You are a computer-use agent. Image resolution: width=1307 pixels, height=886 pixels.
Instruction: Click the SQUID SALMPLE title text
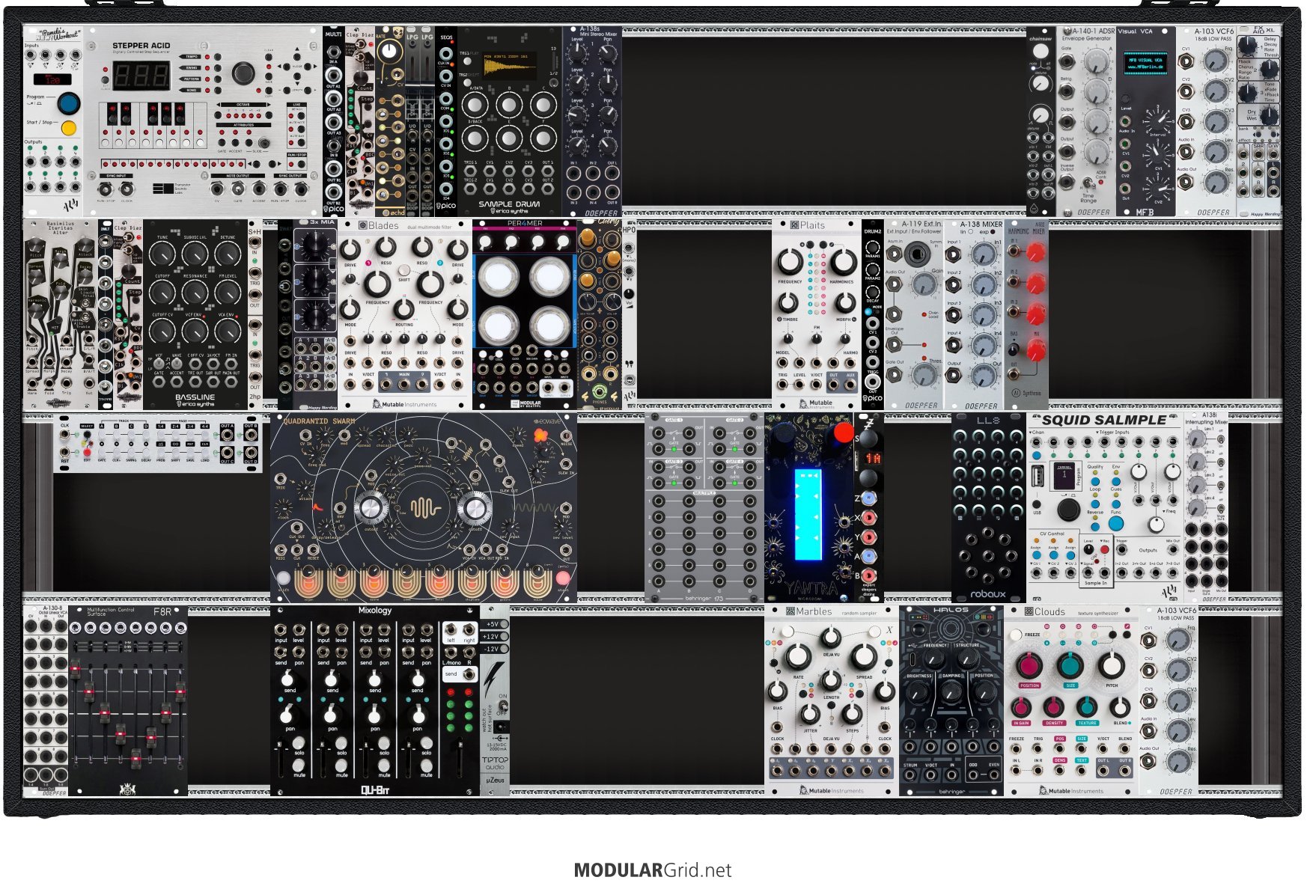1104,421
